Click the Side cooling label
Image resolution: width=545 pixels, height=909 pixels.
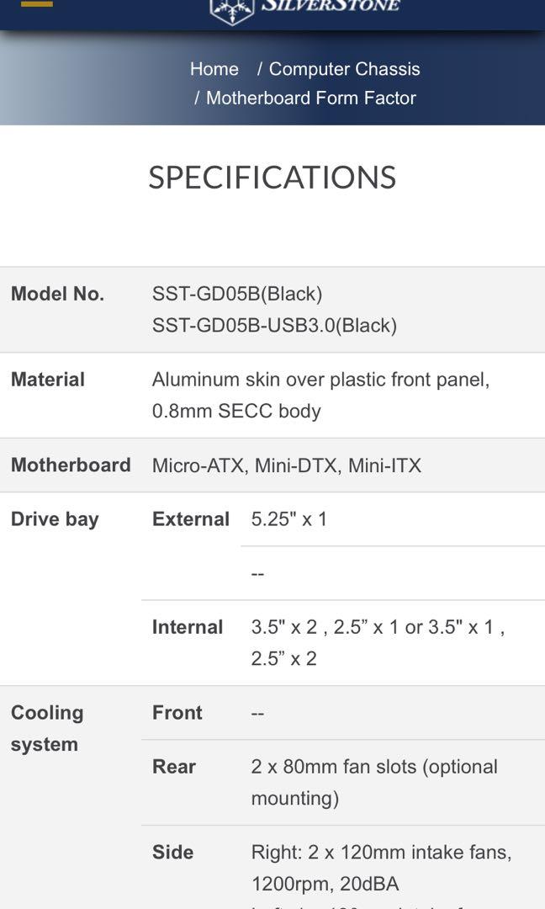click(173, 853)
